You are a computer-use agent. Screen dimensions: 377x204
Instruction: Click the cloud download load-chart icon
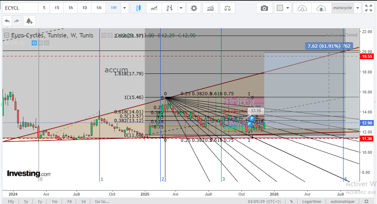[x=302, y=8]
